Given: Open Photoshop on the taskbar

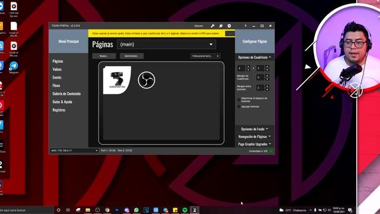Looking at the screenshot, I should coord(117,210).
